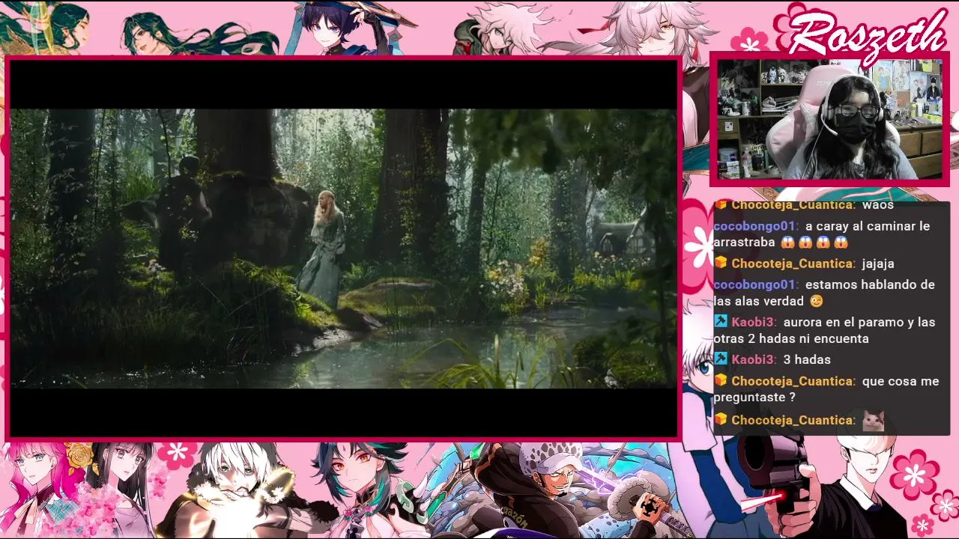
Task: Select the chat text "aurora en el paramo y las"
Action: click(x=859, y=322)
